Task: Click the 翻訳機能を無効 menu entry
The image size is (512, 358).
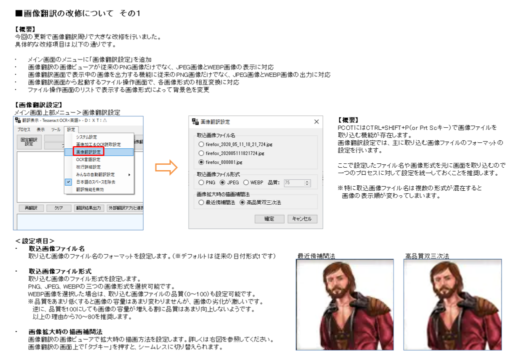Action: pyautogui.click(x=90, y=189)
